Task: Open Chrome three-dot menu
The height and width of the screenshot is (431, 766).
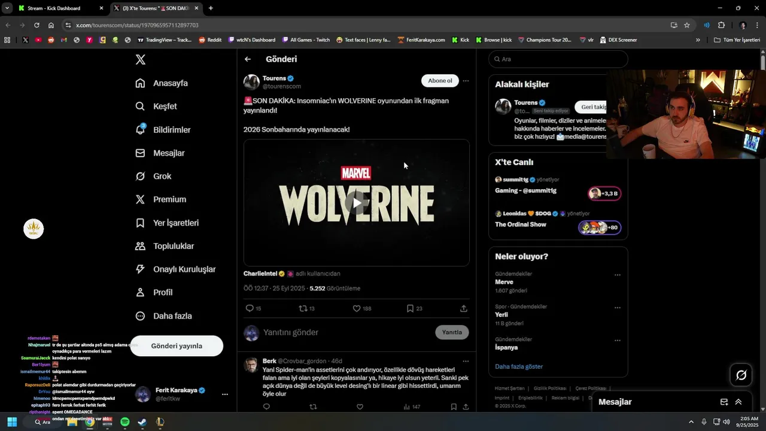Action: point(758,25)
